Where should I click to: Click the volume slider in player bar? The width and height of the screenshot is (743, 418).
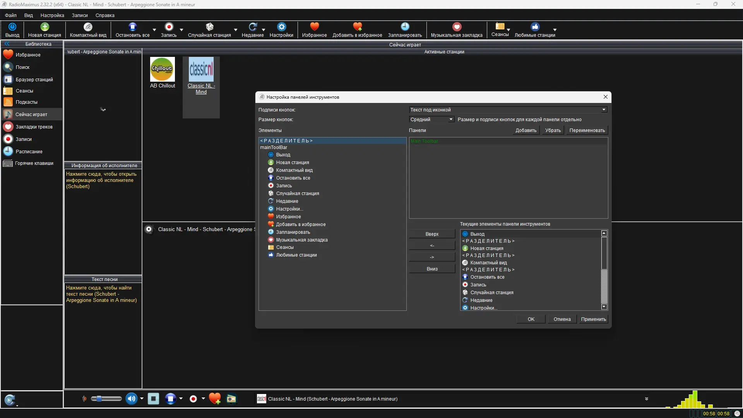(106, 399)
